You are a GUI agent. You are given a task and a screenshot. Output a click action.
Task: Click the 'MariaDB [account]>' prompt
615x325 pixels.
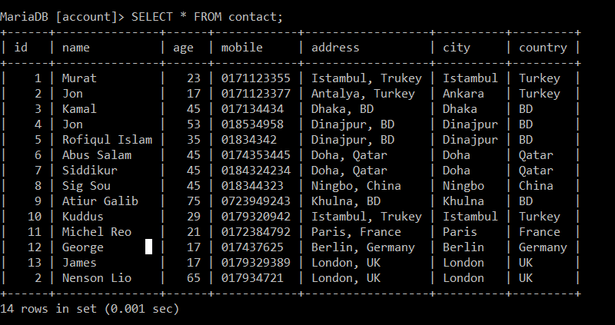point(65,16)
